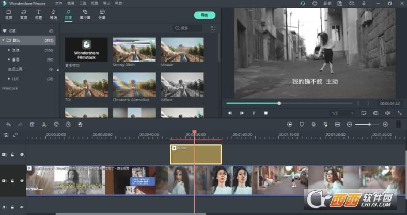Stop the preview playback
This screenshot has height=215, width=407.
coord(266,113)
